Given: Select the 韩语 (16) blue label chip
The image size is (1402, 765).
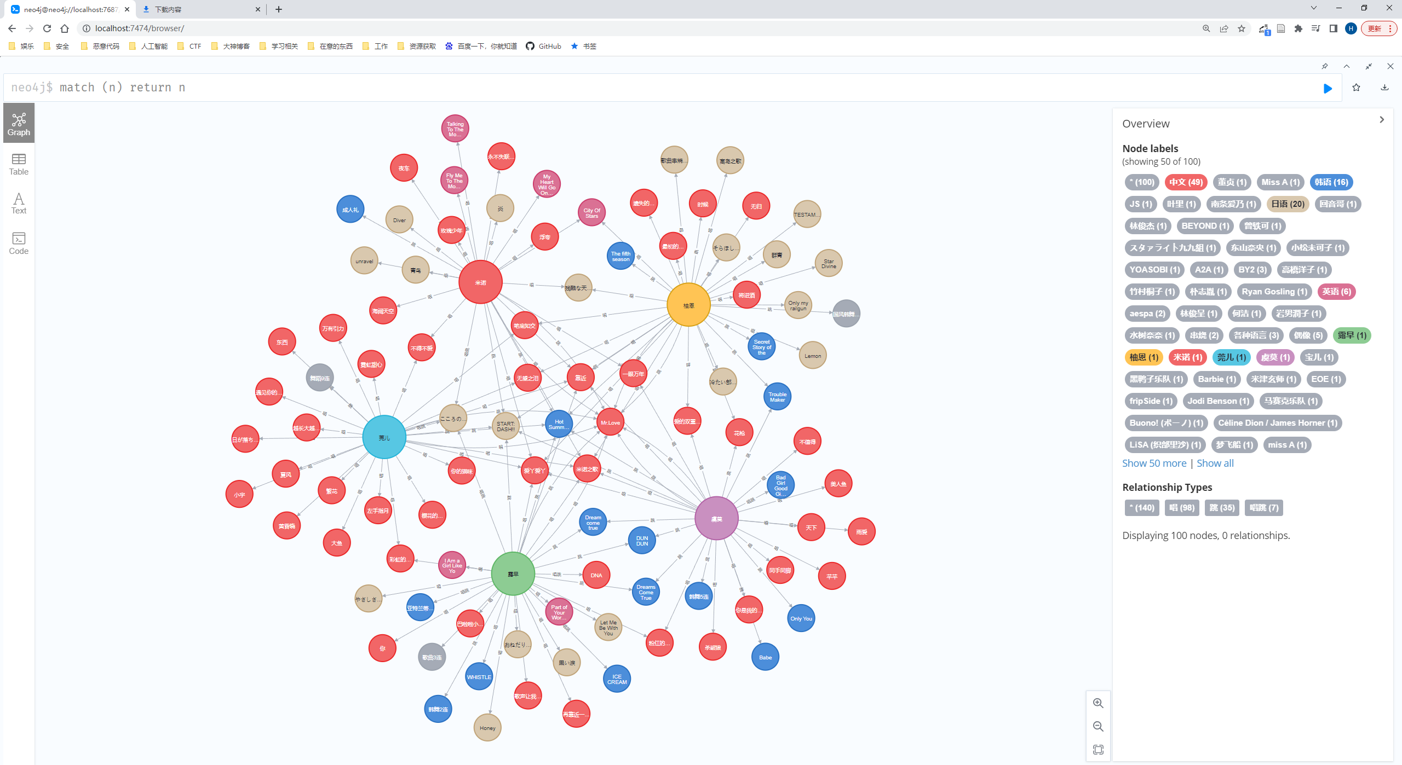Looking at the screenshot, I should coord(1331,182).
